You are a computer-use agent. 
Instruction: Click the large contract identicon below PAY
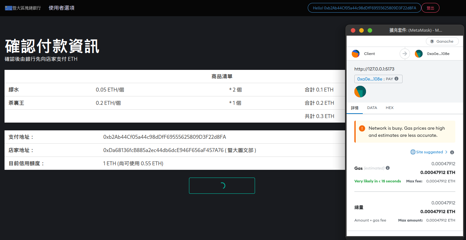360,92
